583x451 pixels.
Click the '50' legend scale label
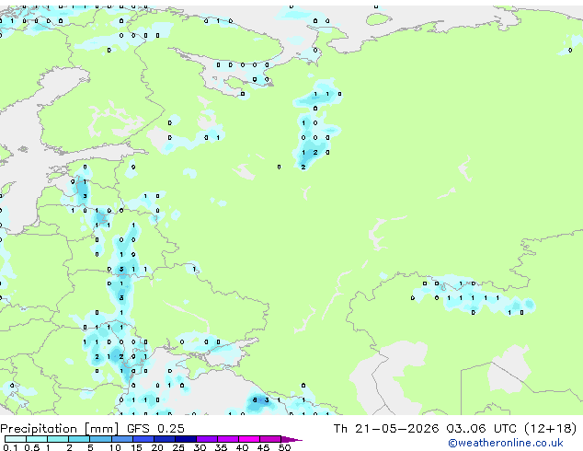click(x=284, y=447)
